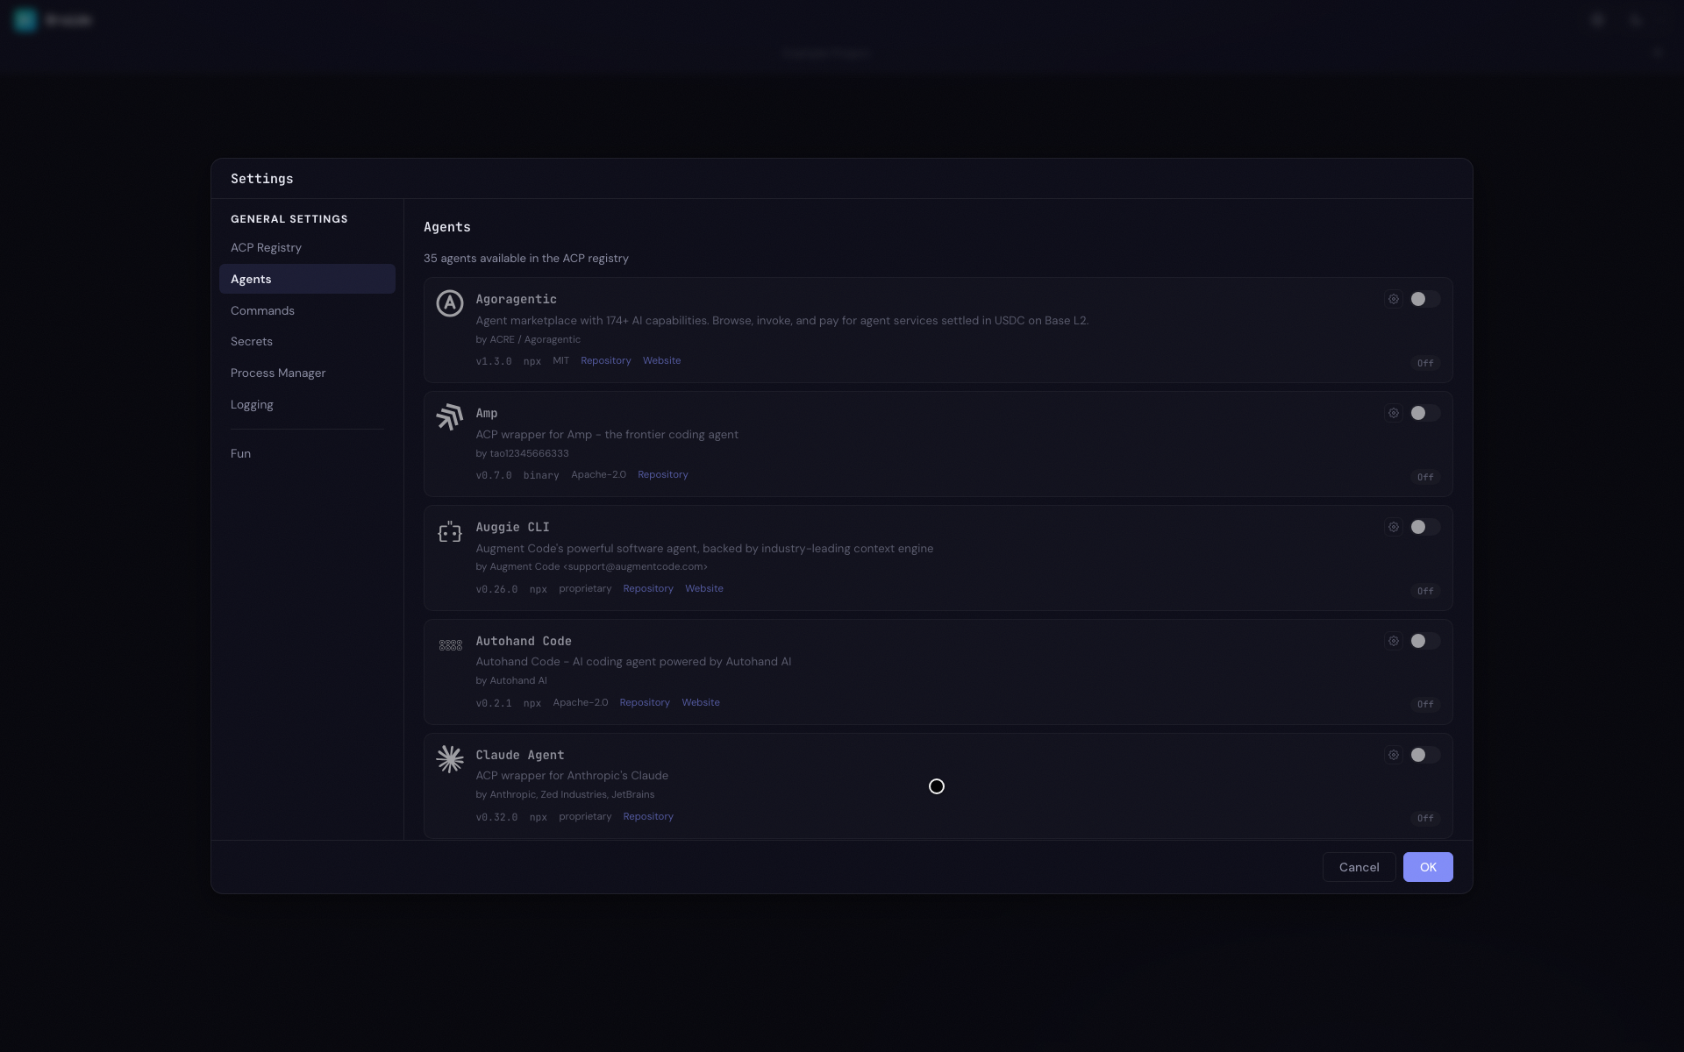Click the Amp agent title
This screenshot has height=1052, width=1684.
tap(487, 413)
